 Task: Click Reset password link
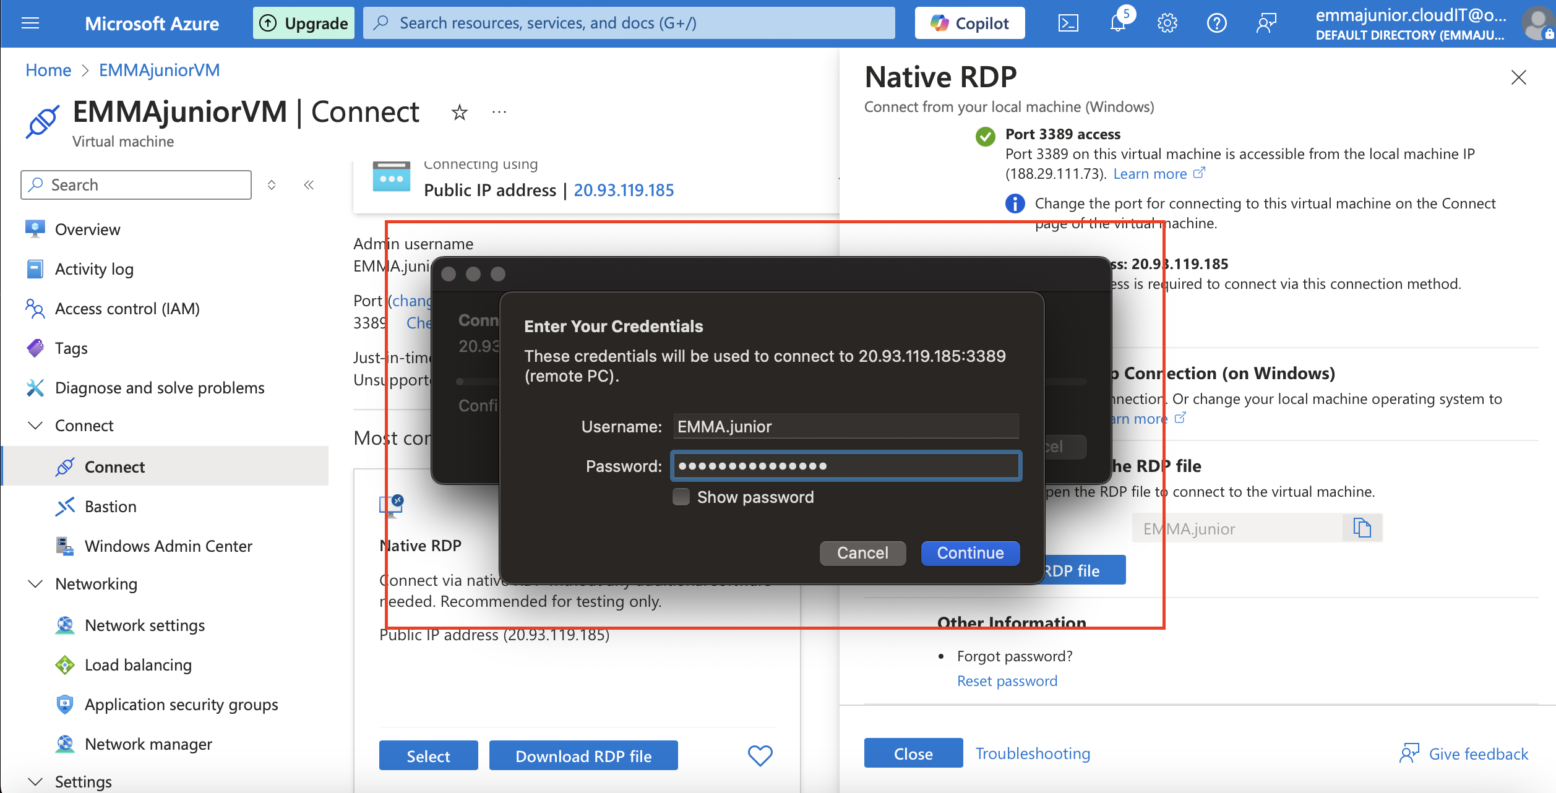pyautogui.click(x=1007, y=681)
